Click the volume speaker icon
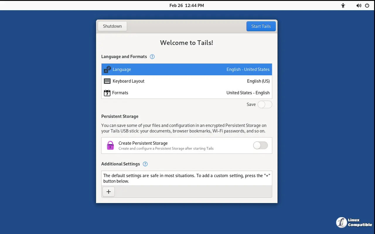 359,6
